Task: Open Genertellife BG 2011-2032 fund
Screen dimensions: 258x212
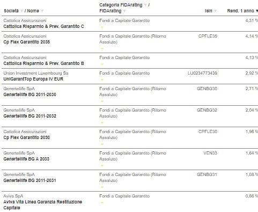Action: click(30, 116)
